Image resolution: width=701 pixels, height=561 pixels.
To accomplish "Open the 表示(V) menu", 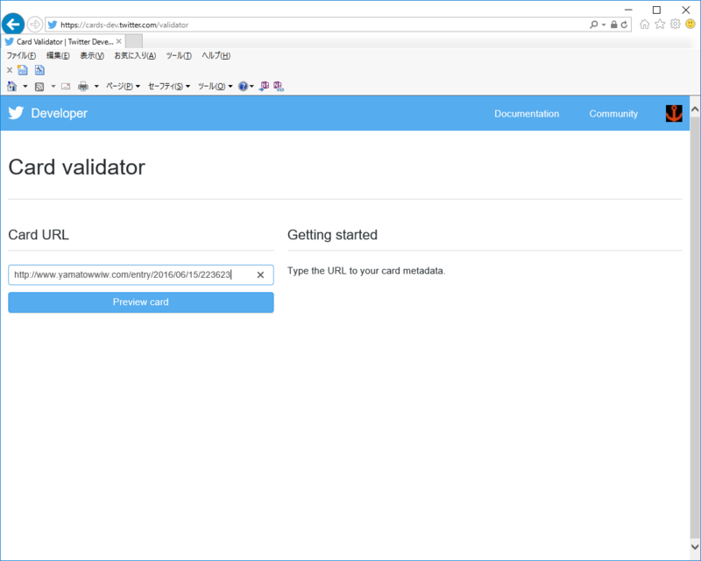I will [x=92, y=55].
